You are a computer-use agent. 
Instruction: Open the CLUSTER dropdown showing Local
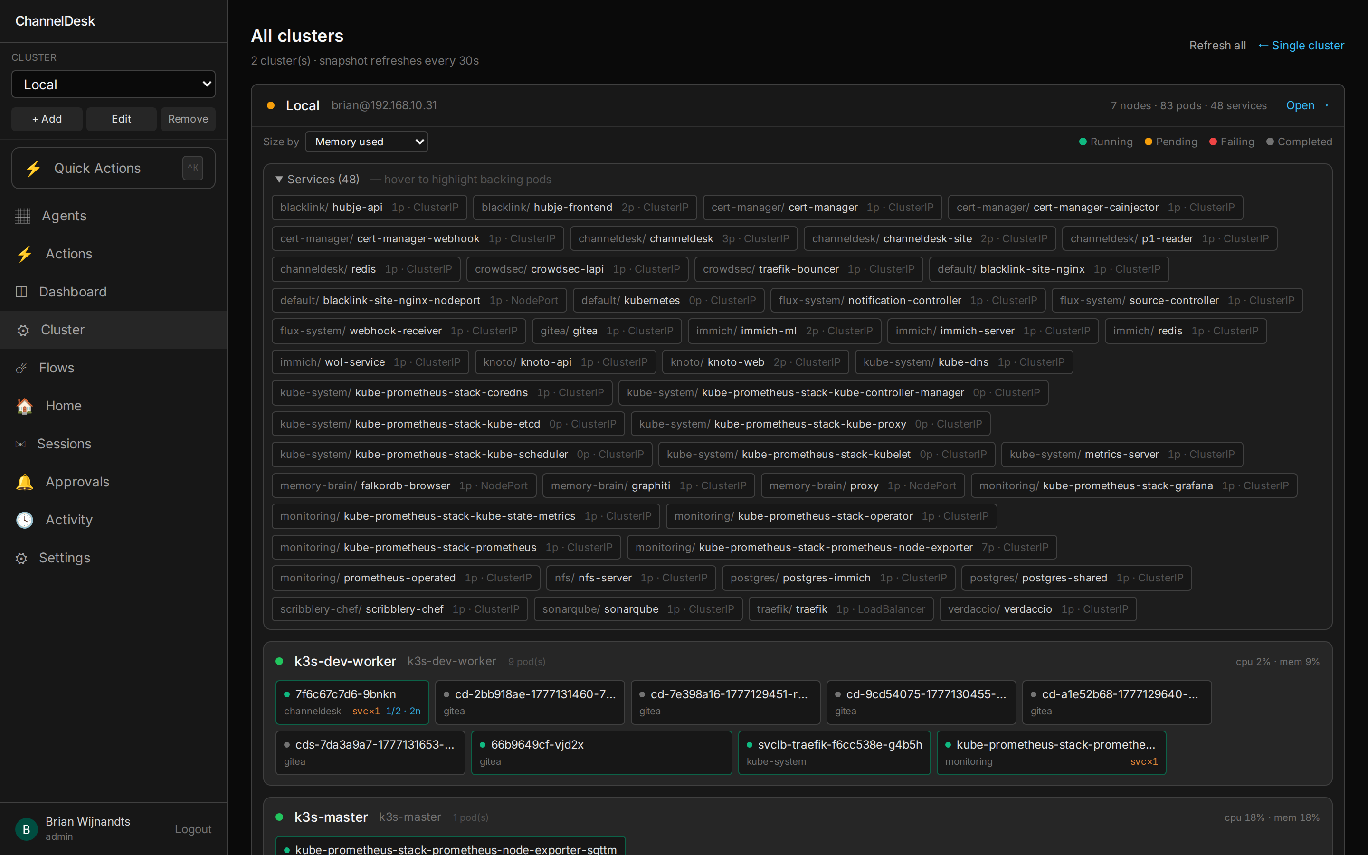[113, 84]
